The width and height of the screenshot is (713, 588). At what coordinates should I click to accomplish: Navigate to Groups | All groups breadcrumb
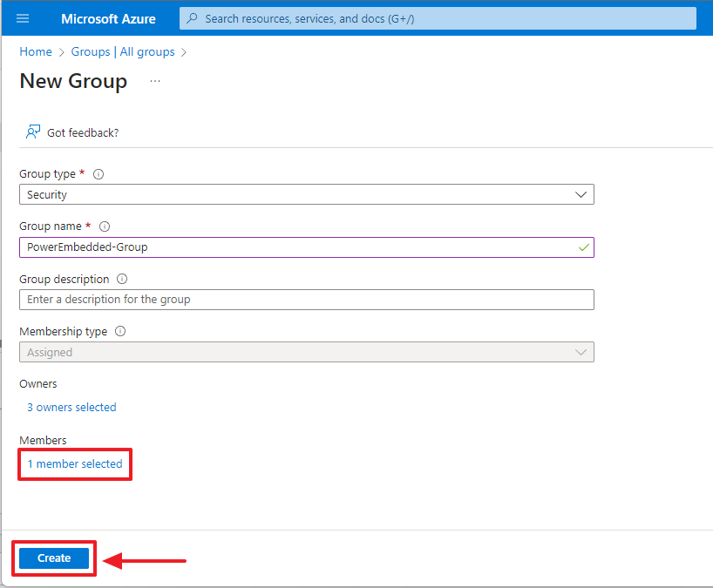point(123,52)
